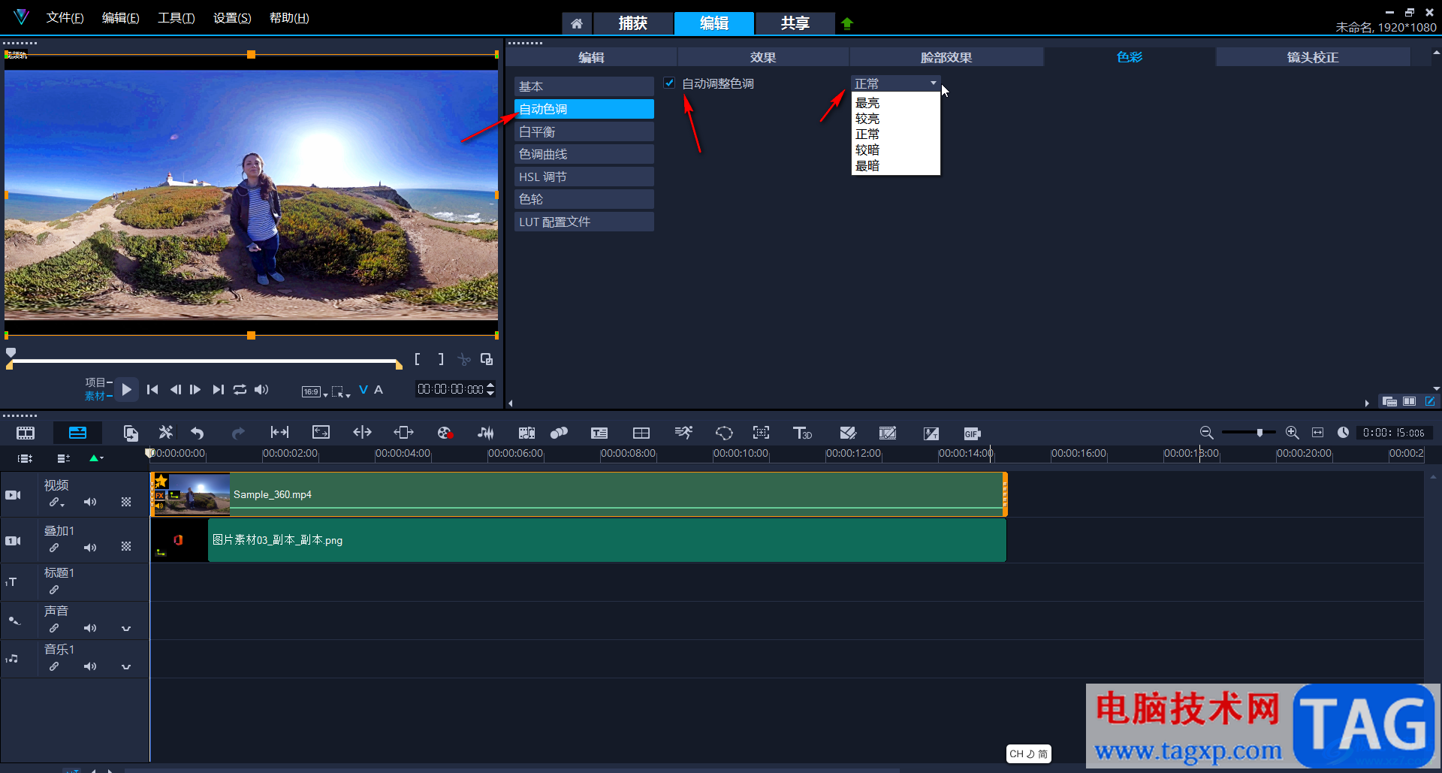Viewport: 1442px width, 773px height.
Task: Select HSL 调节 option
Action: (x=584, y=177)
